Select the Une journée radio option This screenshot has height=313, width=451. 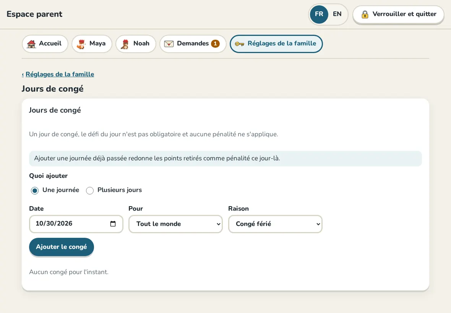click(35, 190)
